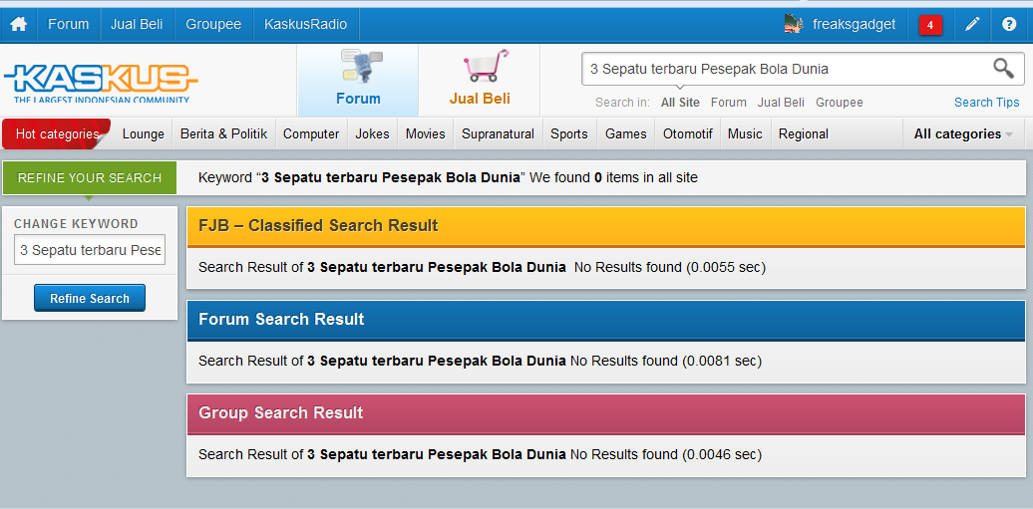Image resolution: width=1033 pixels, height=509 pixels.
Task: Expand the All categories dropdown
Action: tap(962, 133)
